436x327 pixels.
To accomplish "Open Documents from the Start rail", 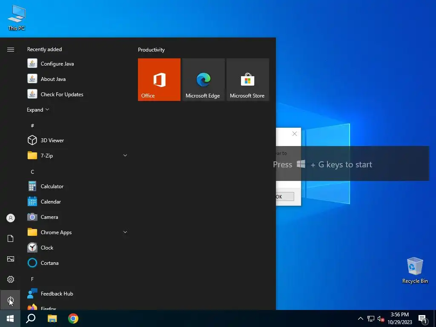I will tap(11, 238).
